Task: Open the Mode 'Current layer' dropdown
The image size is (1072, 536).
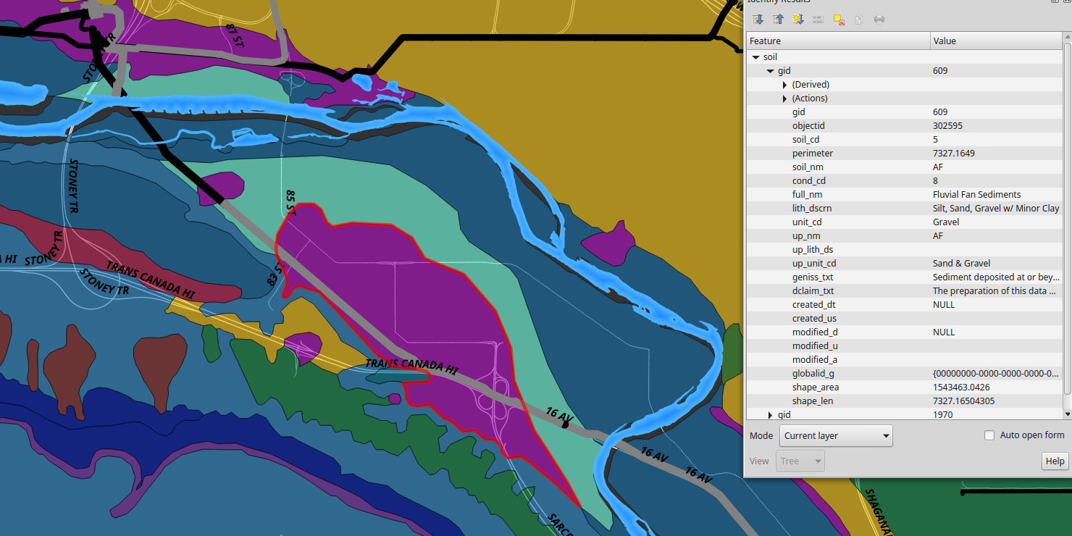Action: click(836, 436)
